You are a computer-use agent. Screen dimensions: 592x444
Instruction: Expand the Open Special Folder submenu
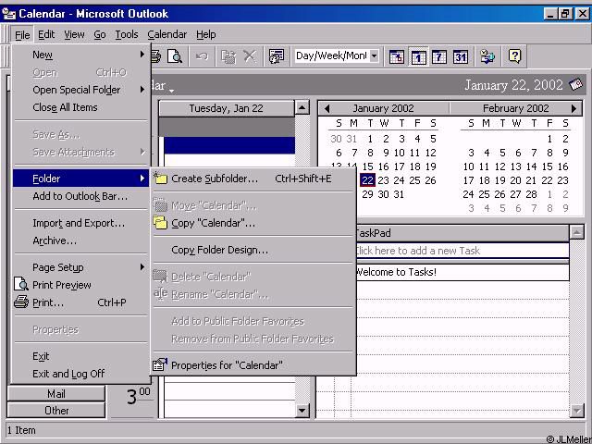tap(142, 90)
